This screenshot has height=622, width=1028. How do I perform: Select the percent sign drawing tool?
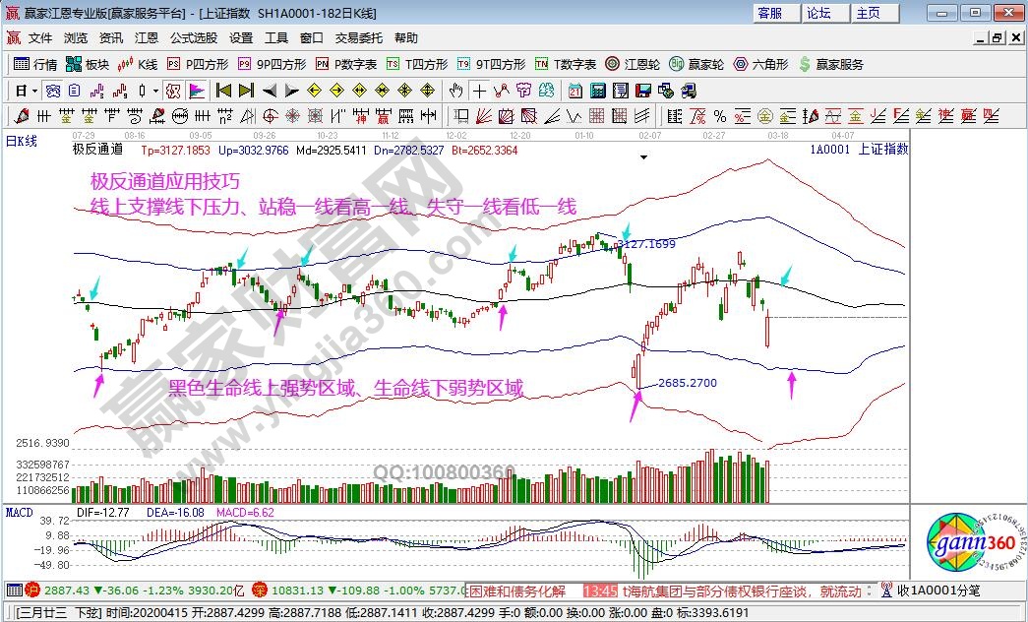tap(720, 115)
